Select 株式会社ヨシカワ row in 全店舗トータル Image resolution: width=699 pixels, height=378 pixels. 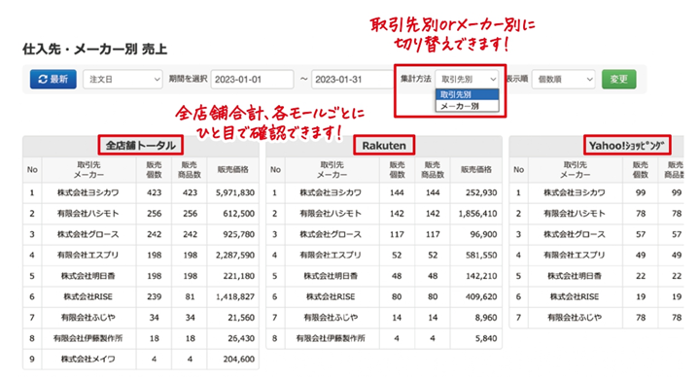tap(141, 192)
